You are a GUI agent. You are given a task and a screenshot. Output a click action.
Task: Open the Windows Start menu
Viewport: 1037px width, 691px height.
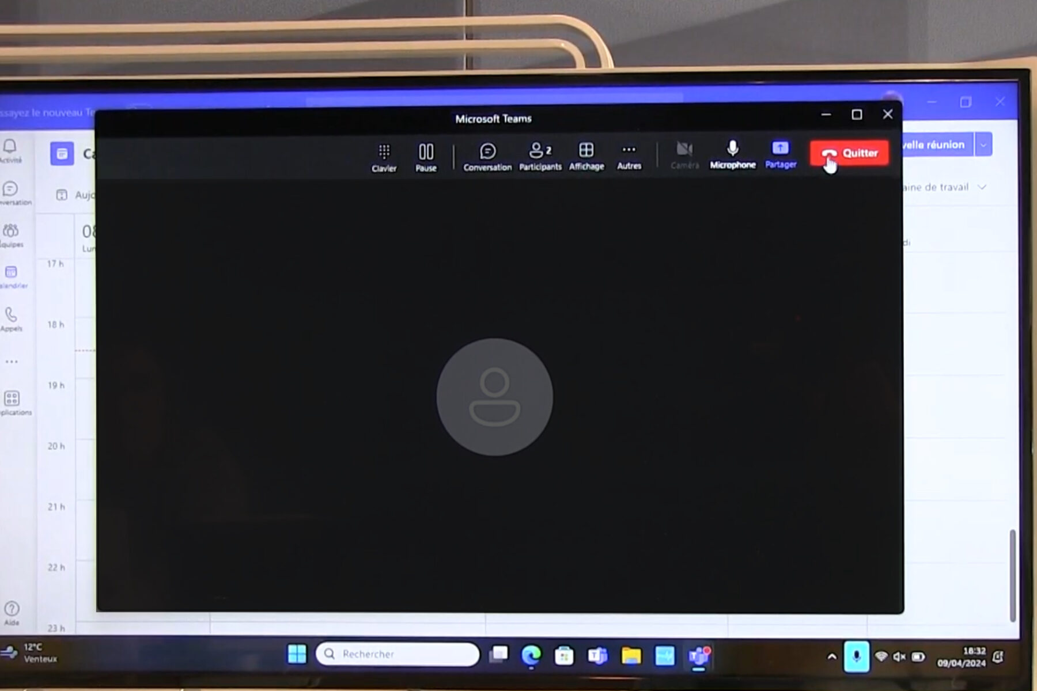click(x=297, y=654)
